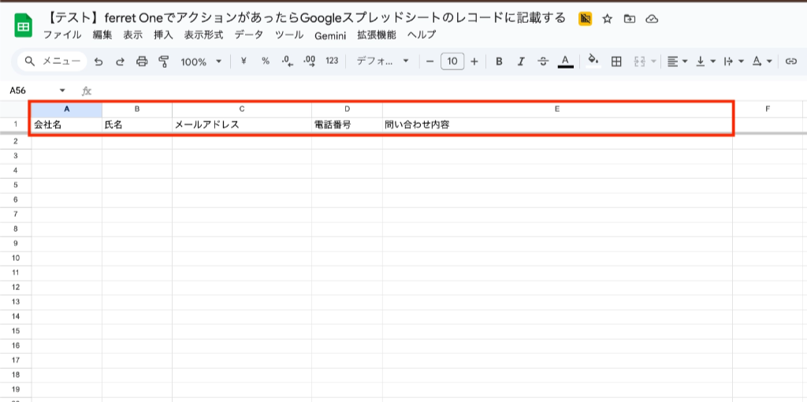Viewport: 807px width, 402px height.
Task: Format as percent
Action: (x=266, y=61)
